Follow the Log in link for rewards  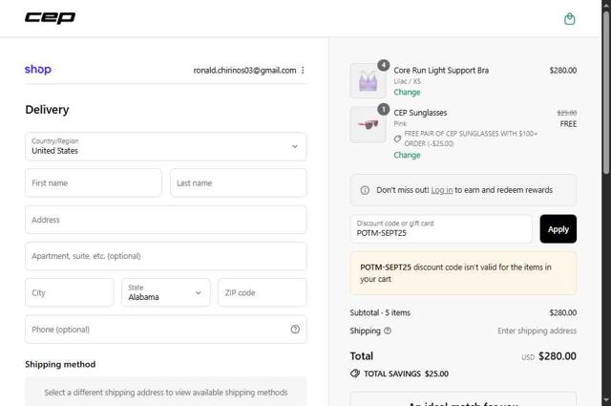[441, 190]
